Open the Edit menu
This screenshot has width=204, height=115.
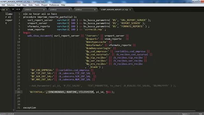[3, 5]
